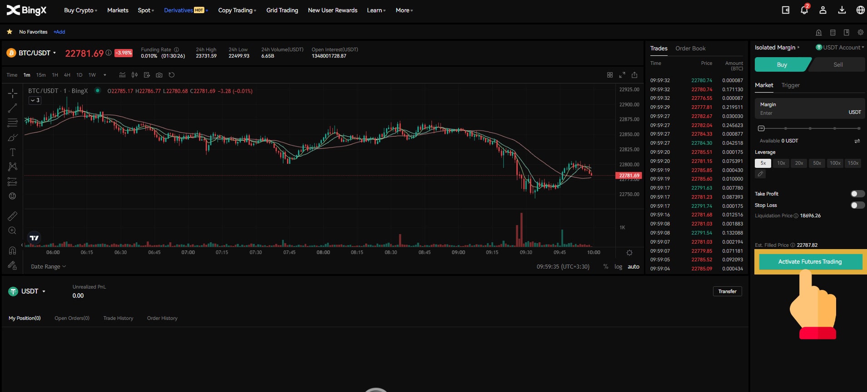This screenshot has height=392, width=867.
Task: Open the futures calculator icon
Action: (832, 33)
